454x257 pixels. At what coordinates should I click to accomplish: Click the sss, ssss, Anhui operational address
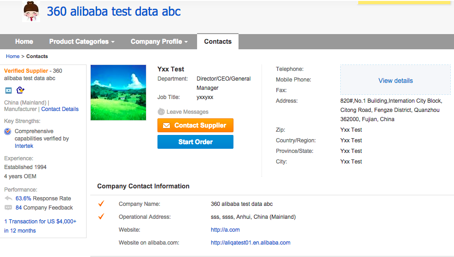pos(253,217)
